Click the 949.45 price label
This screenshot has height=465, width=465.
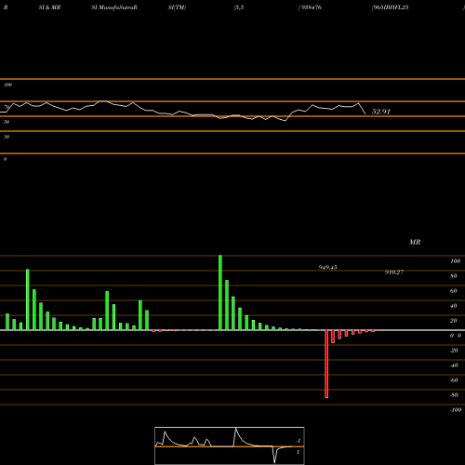pos(327,267)
